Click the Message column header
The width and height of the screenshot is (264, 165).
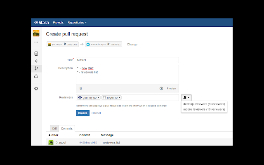coord(107,135)
